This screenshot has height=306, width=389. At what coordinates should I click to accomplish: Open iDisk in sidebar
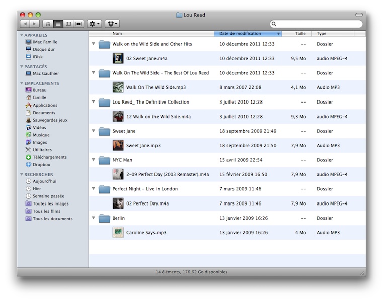[x=34, y=57]
